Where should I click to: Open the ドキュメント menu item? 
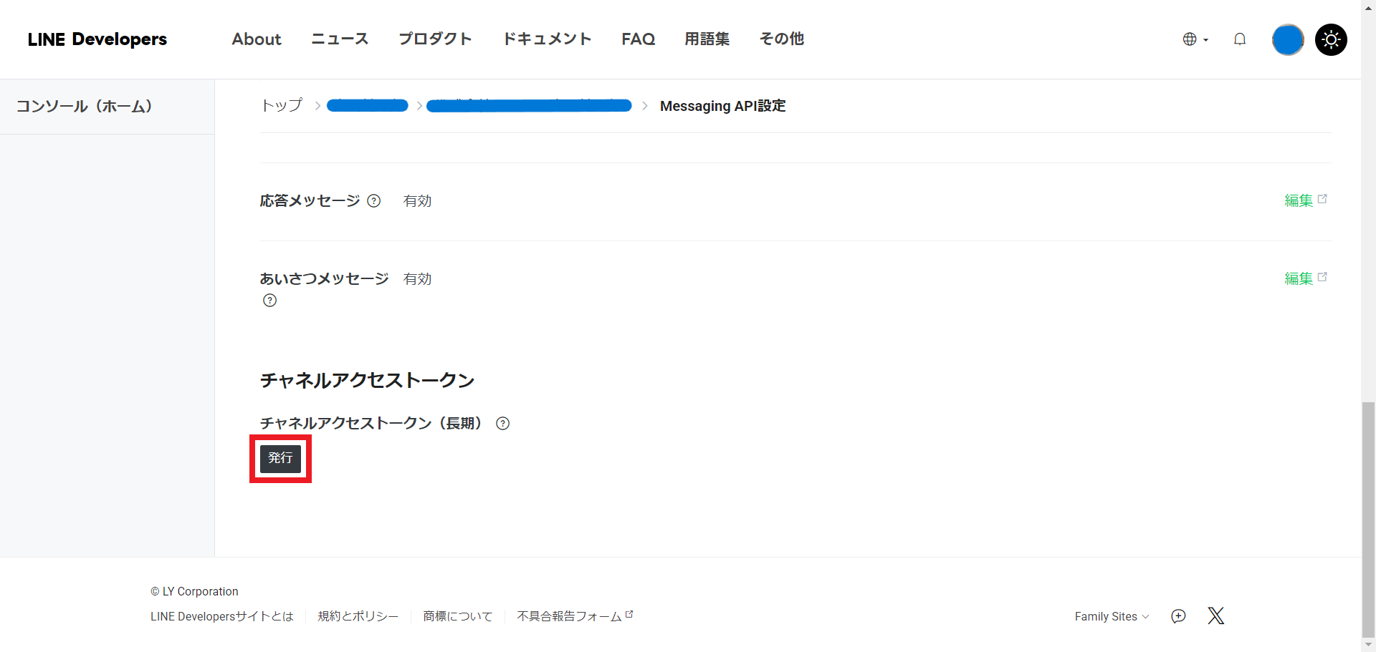(547, 39)
